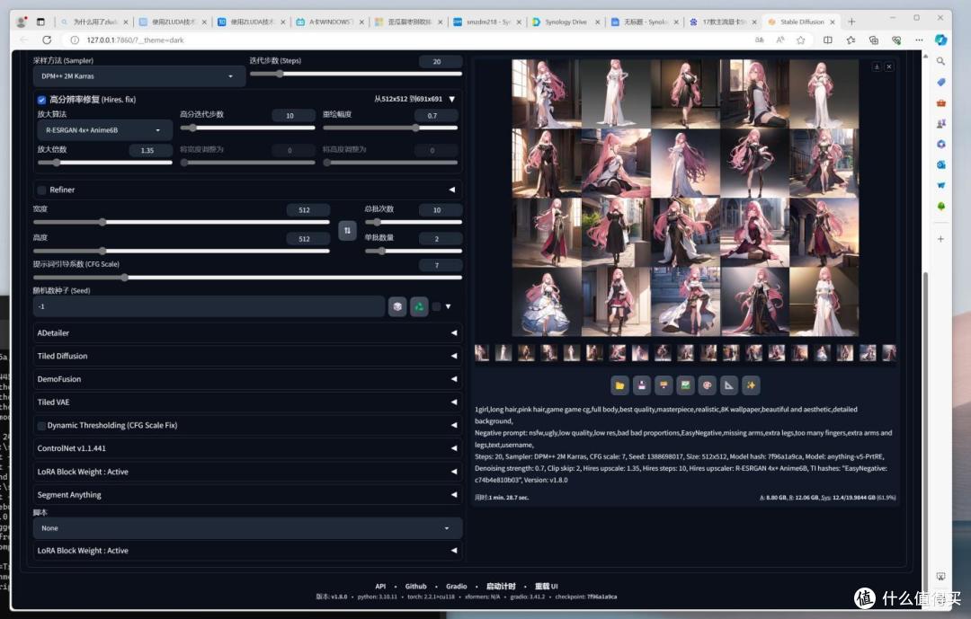The height and width of the screenshot is (619, 971).
Task: Send image to inpaint palette icon
Action: tap(708, 385)
